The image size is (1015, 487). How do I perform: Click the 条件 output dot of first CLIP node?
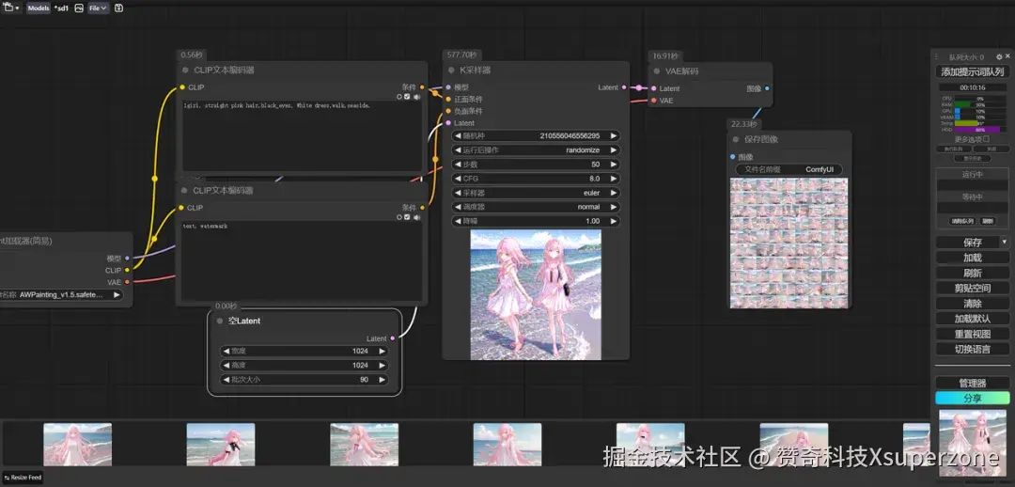pyautogui.click(x=422, y=86)
